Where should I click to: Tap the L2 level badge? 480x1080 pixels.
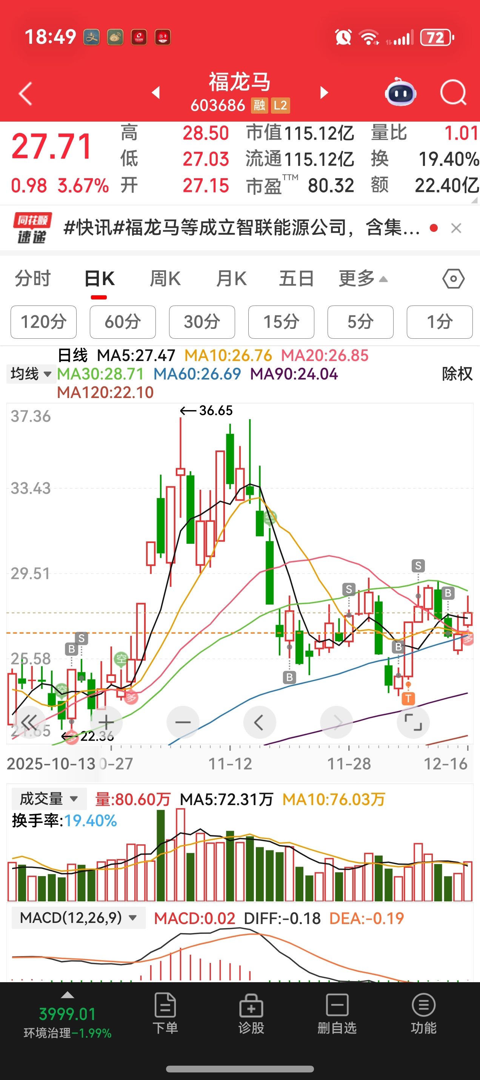click(x=280, y=105)
